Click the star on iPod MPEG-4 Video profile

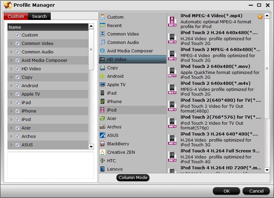(x=260, y=16)
